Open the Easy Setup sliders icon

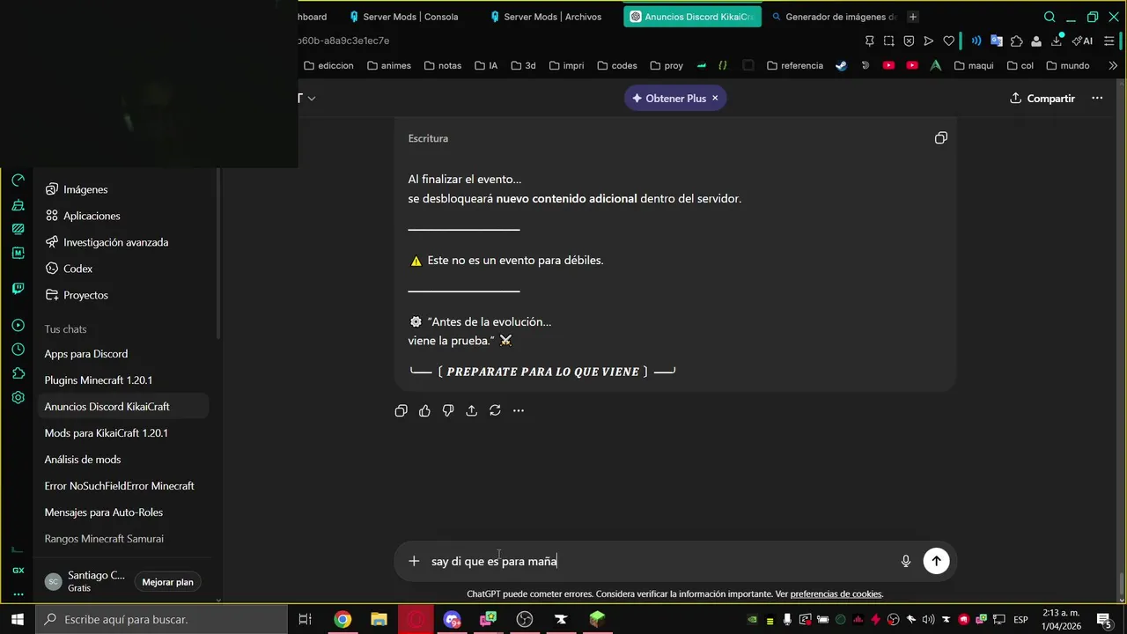1109,41
